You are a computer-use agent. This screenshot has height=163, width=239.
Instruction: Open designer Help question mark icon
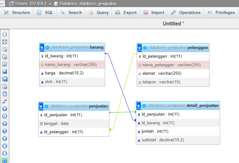pyautogui.click(x=4, y=124)
